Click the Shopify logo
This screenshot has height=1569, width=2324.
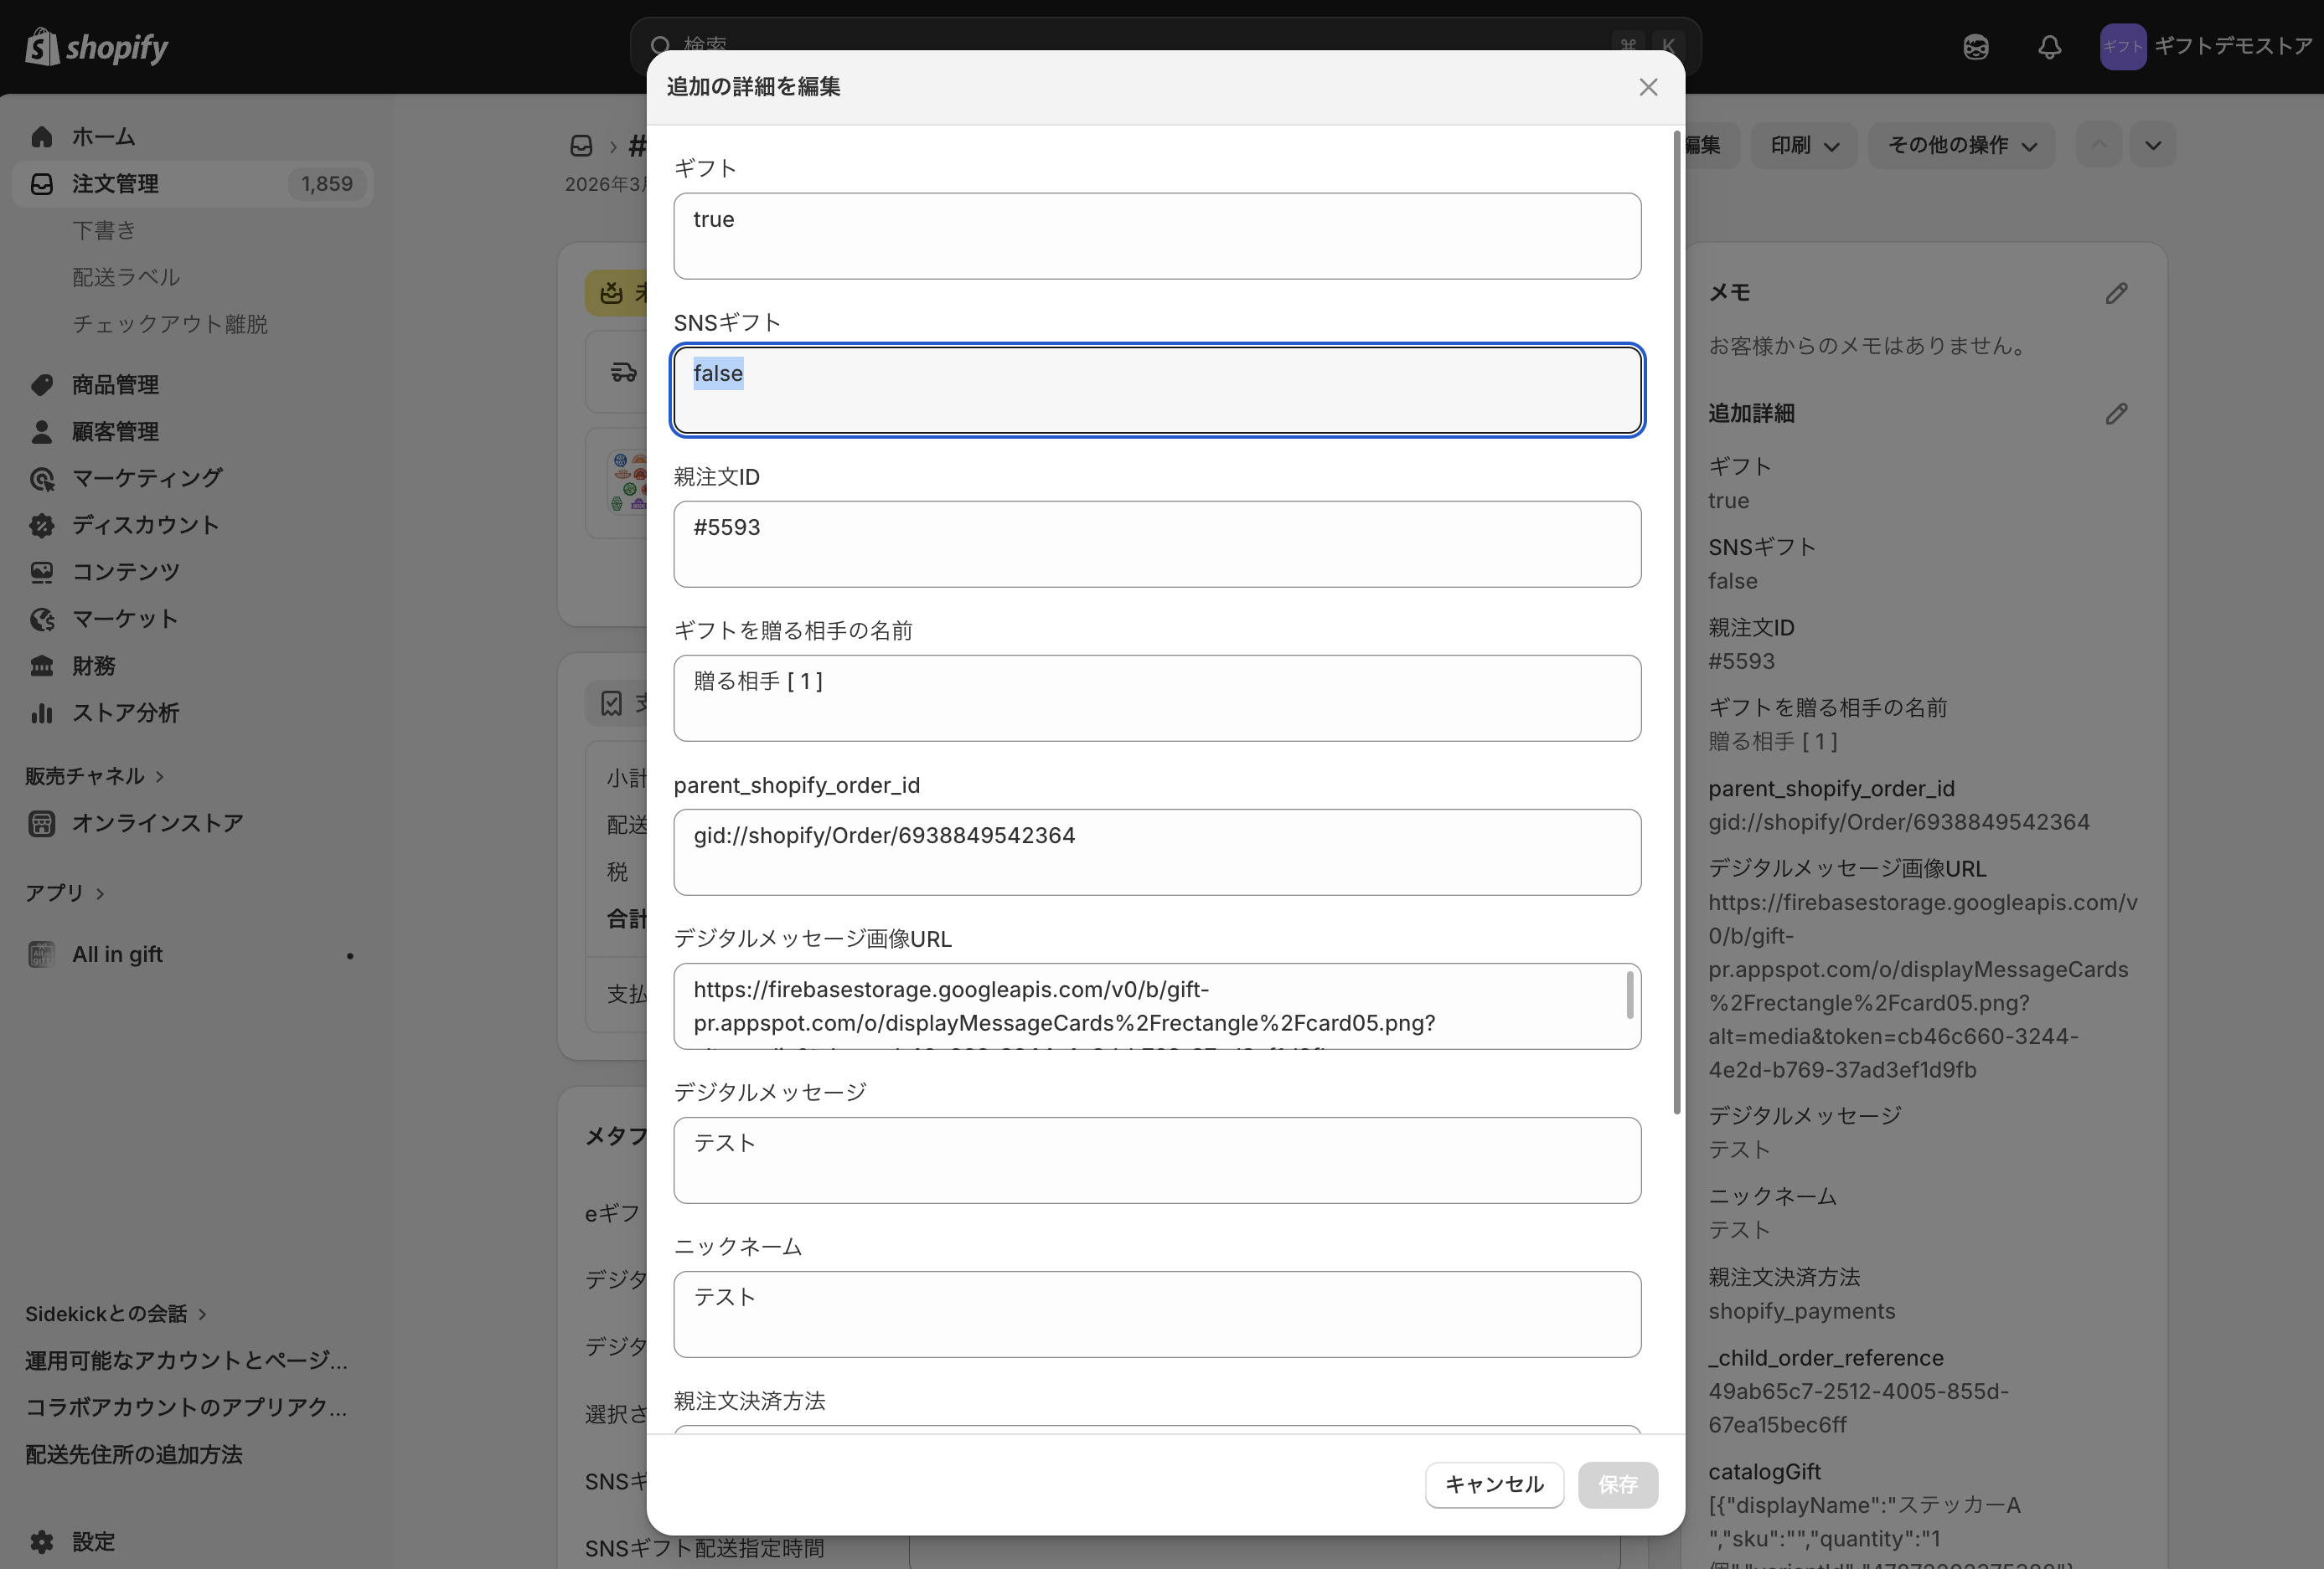97,46
